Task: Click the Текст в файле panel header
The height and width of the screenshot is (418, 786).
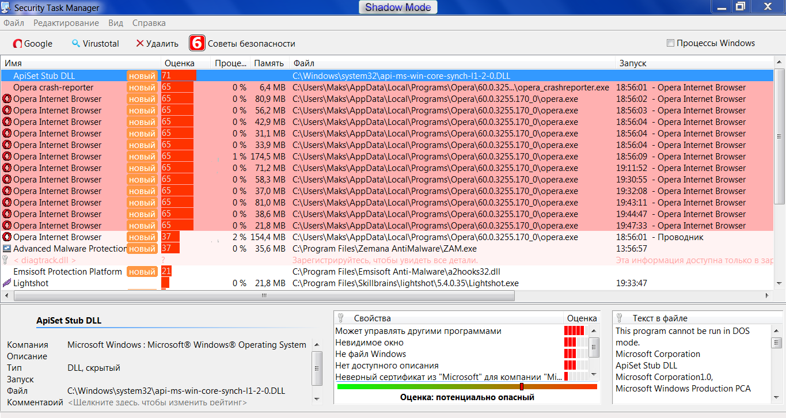Action: click(x=660, y=318)
